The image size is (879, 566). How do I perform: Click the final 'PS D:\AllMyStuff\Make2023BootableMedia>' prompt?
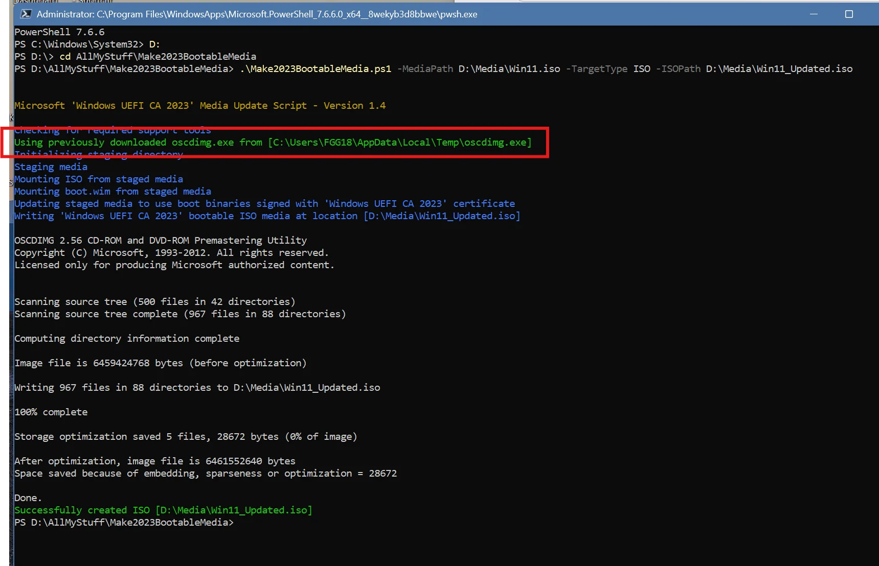click(124, 523)
